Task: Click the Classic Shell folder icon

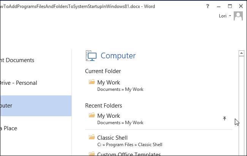Action: [92, 137]
